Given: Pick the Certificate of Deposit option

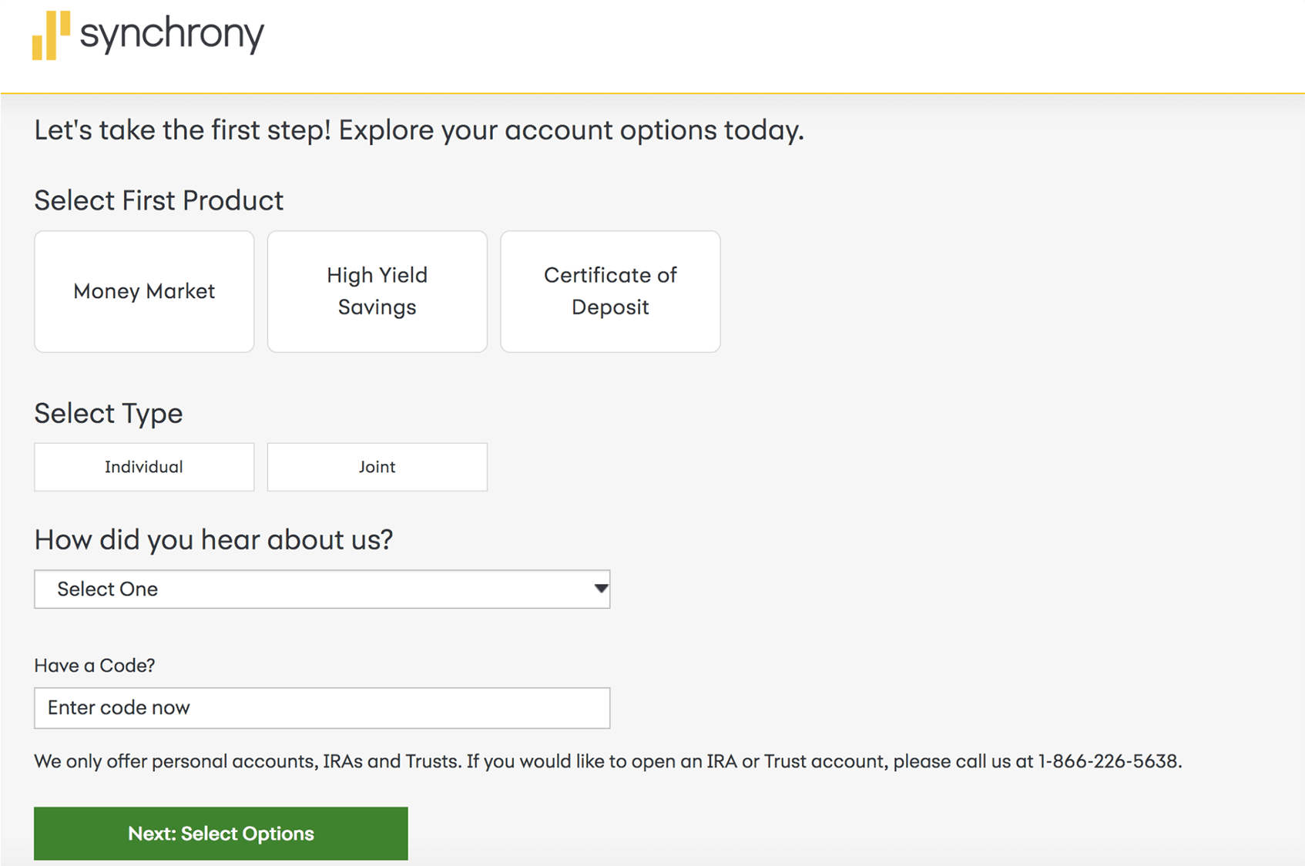Looking at the screenshot, I should (610, 291).
